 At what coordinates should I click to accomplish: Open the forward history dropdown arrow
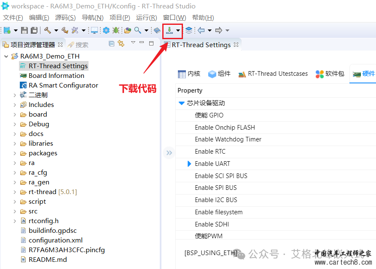227,30
